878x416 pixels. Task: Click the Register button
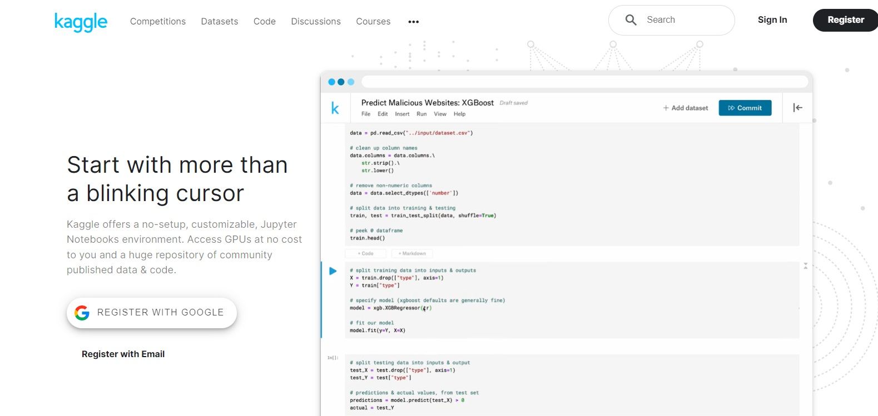(x=845, y=20)
